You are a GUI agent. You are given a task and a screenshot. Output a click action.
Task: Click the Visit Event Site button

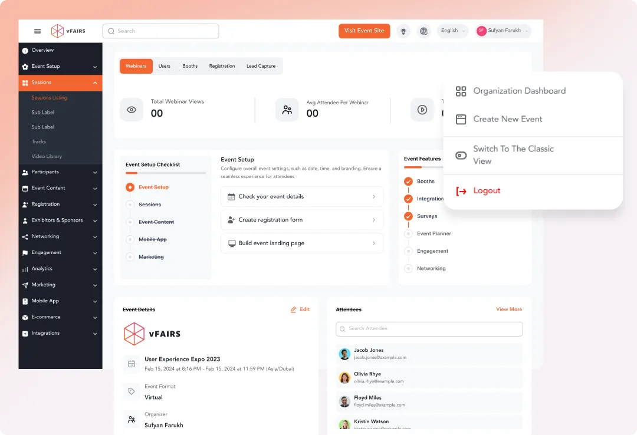pos(364,31)
